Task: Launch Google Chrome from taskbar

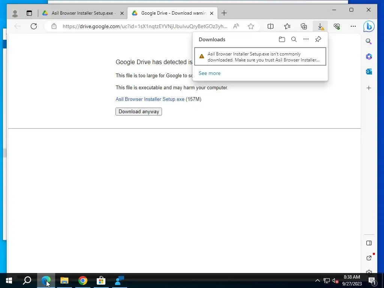Action: pos(83,280)
